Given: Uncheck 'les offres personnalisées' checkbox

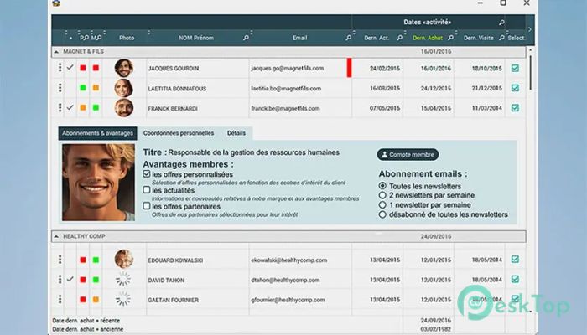Looking at the screenshot, I should pyautogui.click(x=147, y=174).
